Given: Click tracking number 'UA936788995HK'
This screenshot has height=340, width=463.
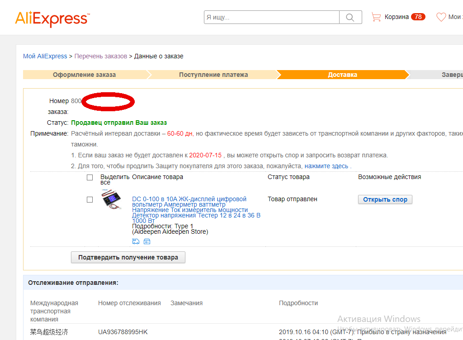Looking at the screenshot, I should click(123, 332).
